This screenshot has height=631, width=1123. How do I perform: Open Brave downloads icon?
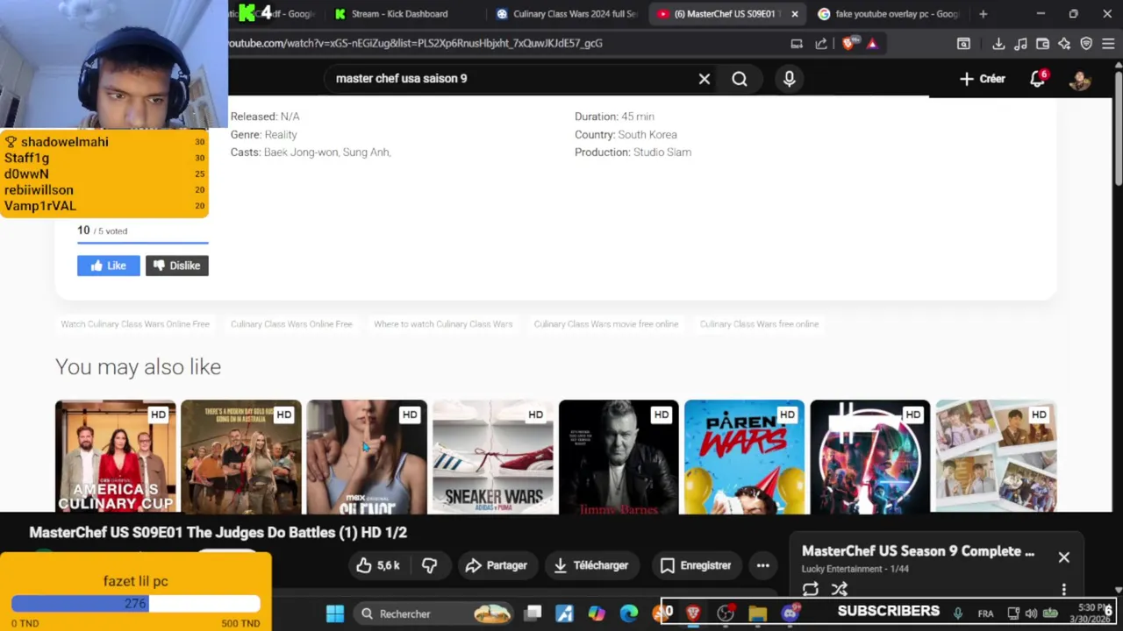coord(998,43)
